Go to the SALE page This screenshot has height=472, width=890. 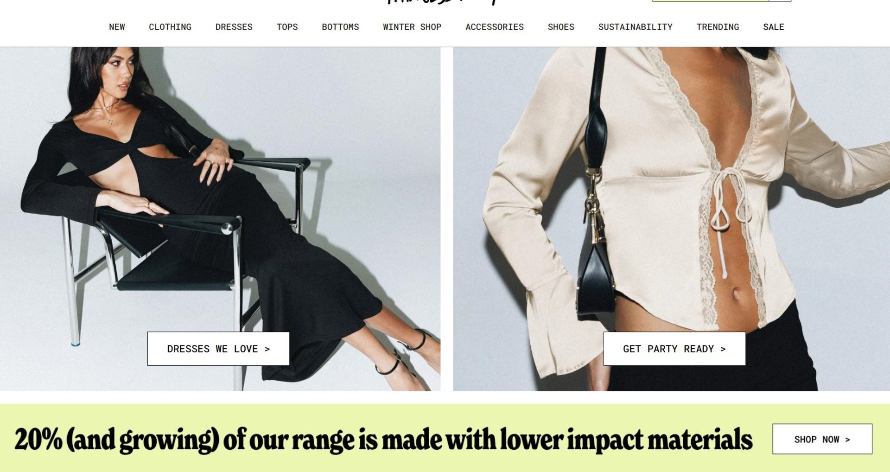(774, 27)
